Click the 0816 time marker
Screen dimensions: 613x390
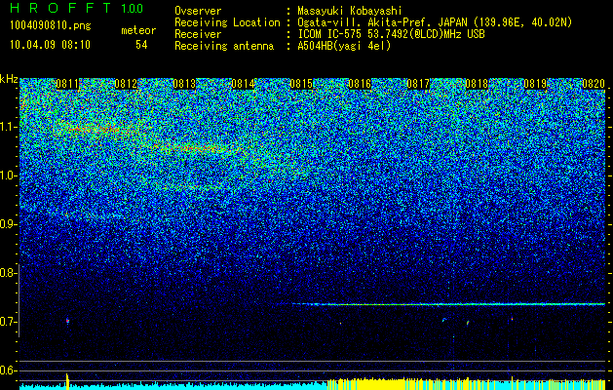click(x=360, y=84)
